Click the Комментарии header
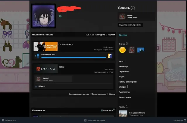Image resolution: width=187 pixels, height=123 pixels. click(x=39, y=111)
